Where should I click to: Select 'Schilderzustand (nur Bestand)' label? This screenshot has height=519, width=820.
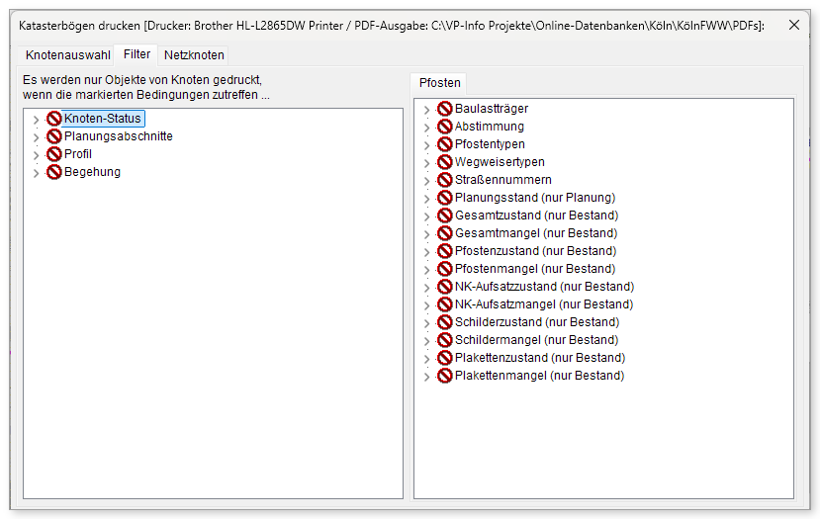click(537, 322)
